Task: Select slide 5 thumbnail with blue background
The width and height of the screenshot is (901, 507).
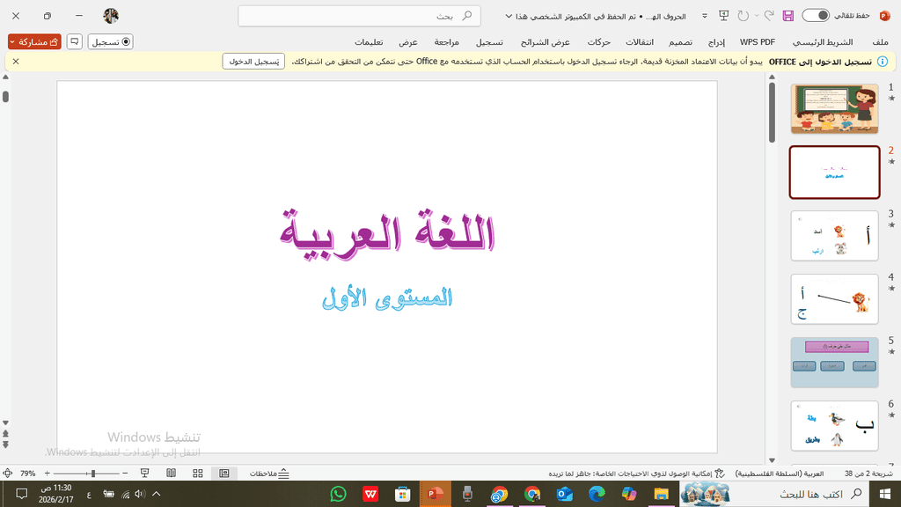Action: [834, 362]
